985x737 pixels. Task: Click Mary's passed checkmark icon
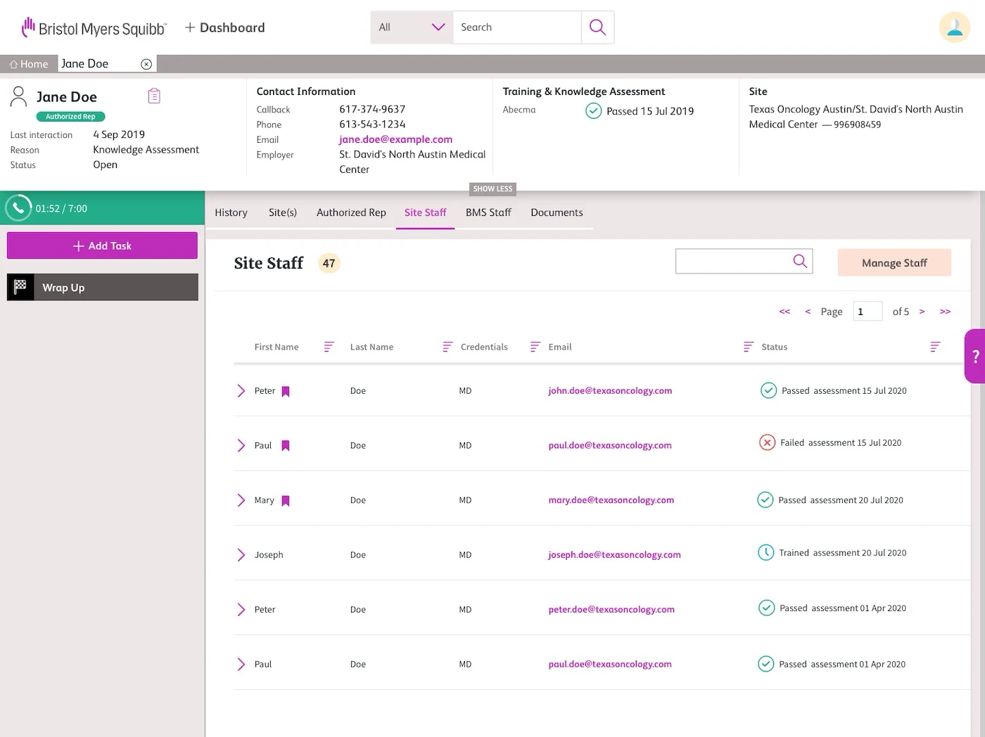point(765,500)
